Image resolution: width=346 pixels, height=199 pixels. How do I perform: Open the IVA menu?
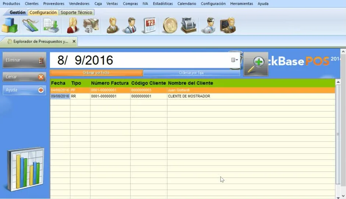pos(145,4)
